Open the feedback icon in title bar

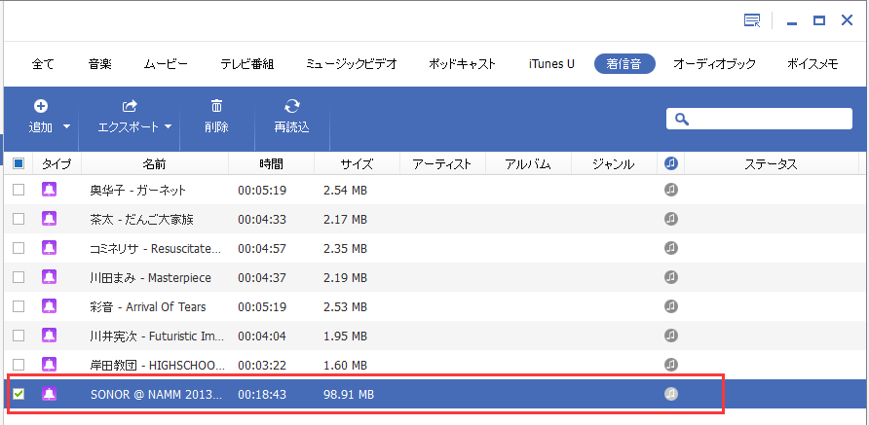tap(752, 21)
